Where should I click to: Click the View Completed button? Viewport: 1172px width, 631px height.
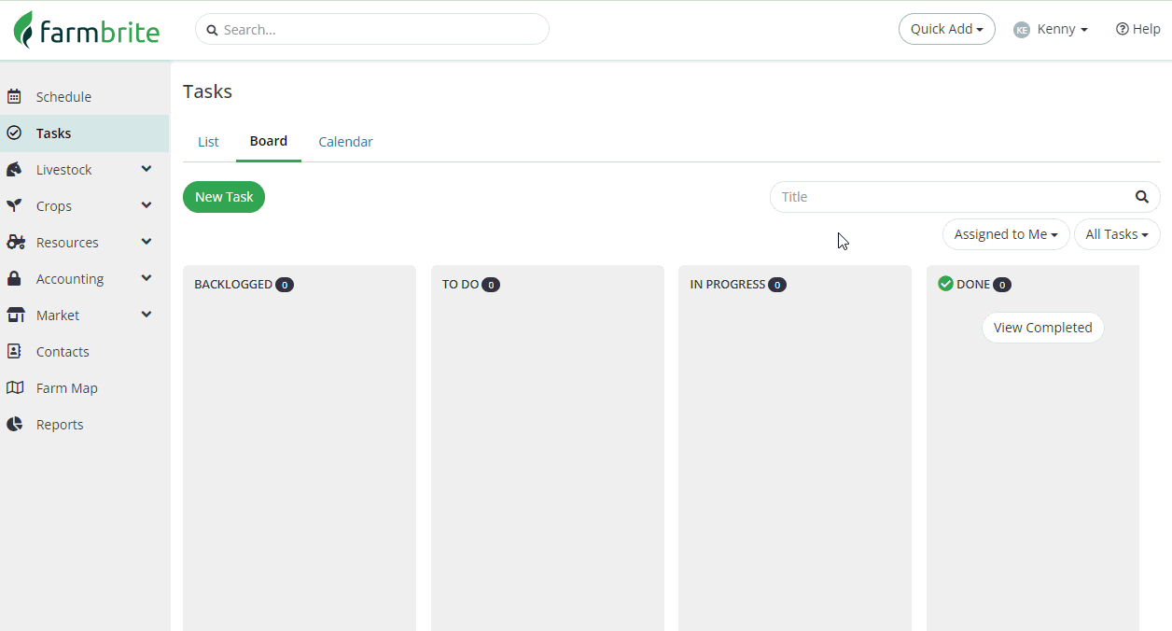pos(1042,328)
